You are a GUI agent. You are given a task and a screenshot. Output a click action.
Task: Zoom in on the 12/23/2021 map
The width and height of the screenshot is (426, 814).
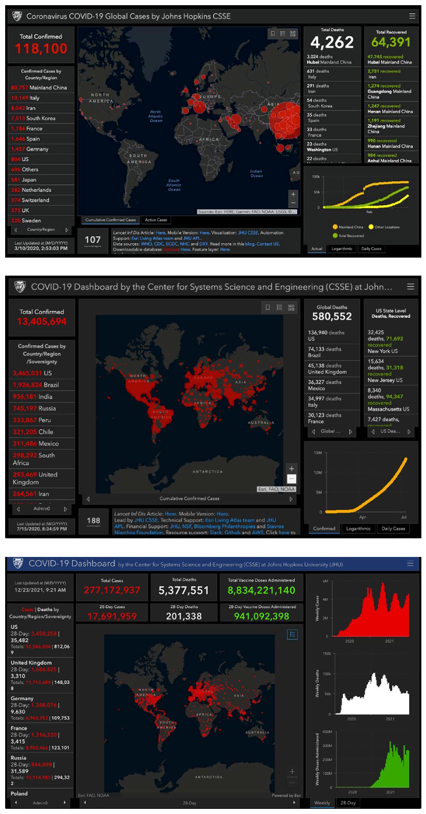point(292,771)
